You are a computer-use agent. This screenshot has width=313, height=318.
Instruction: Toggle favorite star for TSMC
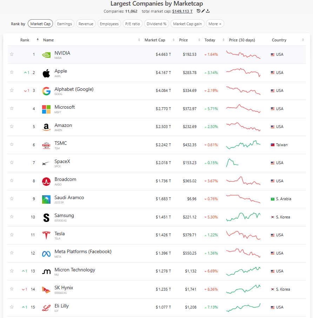[12, 144]
